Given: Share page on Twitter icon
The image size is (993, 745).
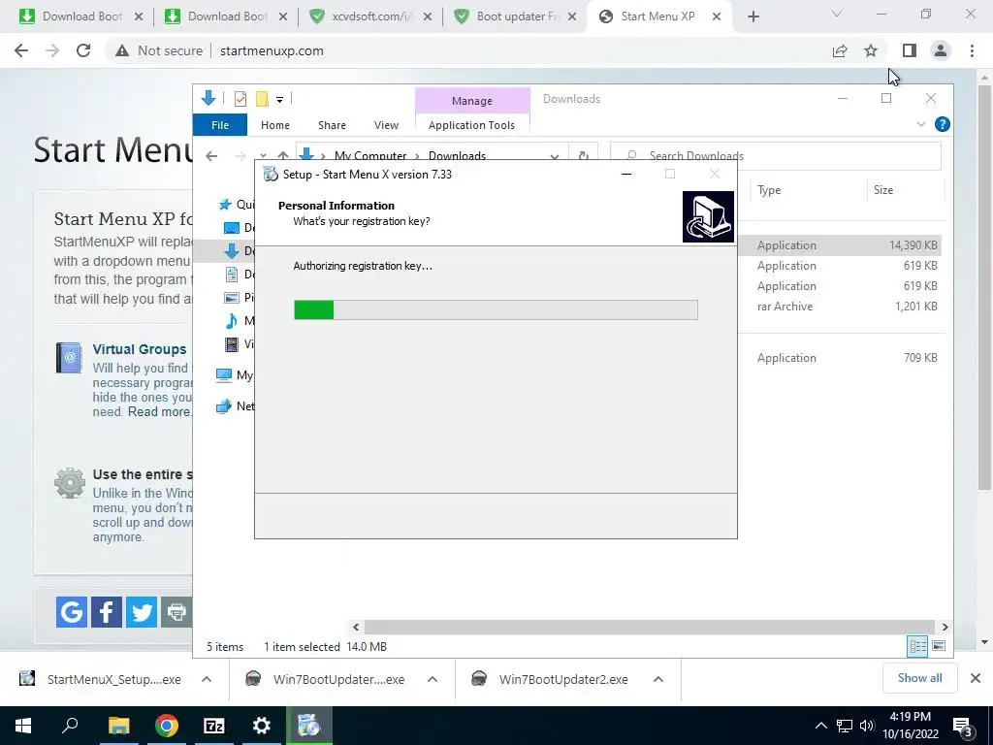Looking at the screenshot, I should tap(142, 612).
